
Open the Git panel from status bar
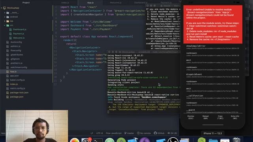(x=172, y=133)
